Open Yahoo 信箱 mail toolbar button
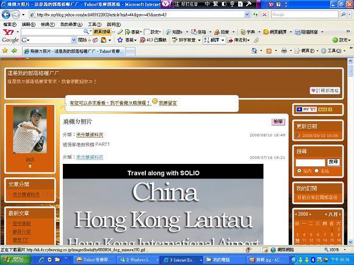Viewport: 354px width, 265px height. pos(199,32)
